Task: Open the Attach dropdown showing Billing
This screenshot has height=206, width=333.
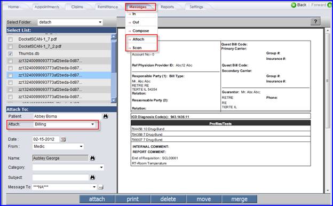Action: [65, 124]
